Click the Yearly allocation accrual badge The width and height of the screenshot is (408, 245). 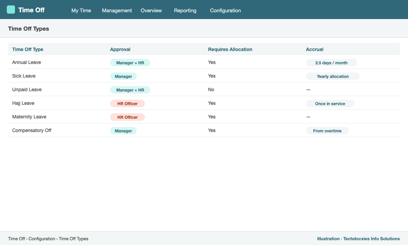pos(333,76)
